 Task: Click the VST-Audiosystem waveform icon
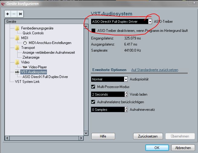pos(17,72)
